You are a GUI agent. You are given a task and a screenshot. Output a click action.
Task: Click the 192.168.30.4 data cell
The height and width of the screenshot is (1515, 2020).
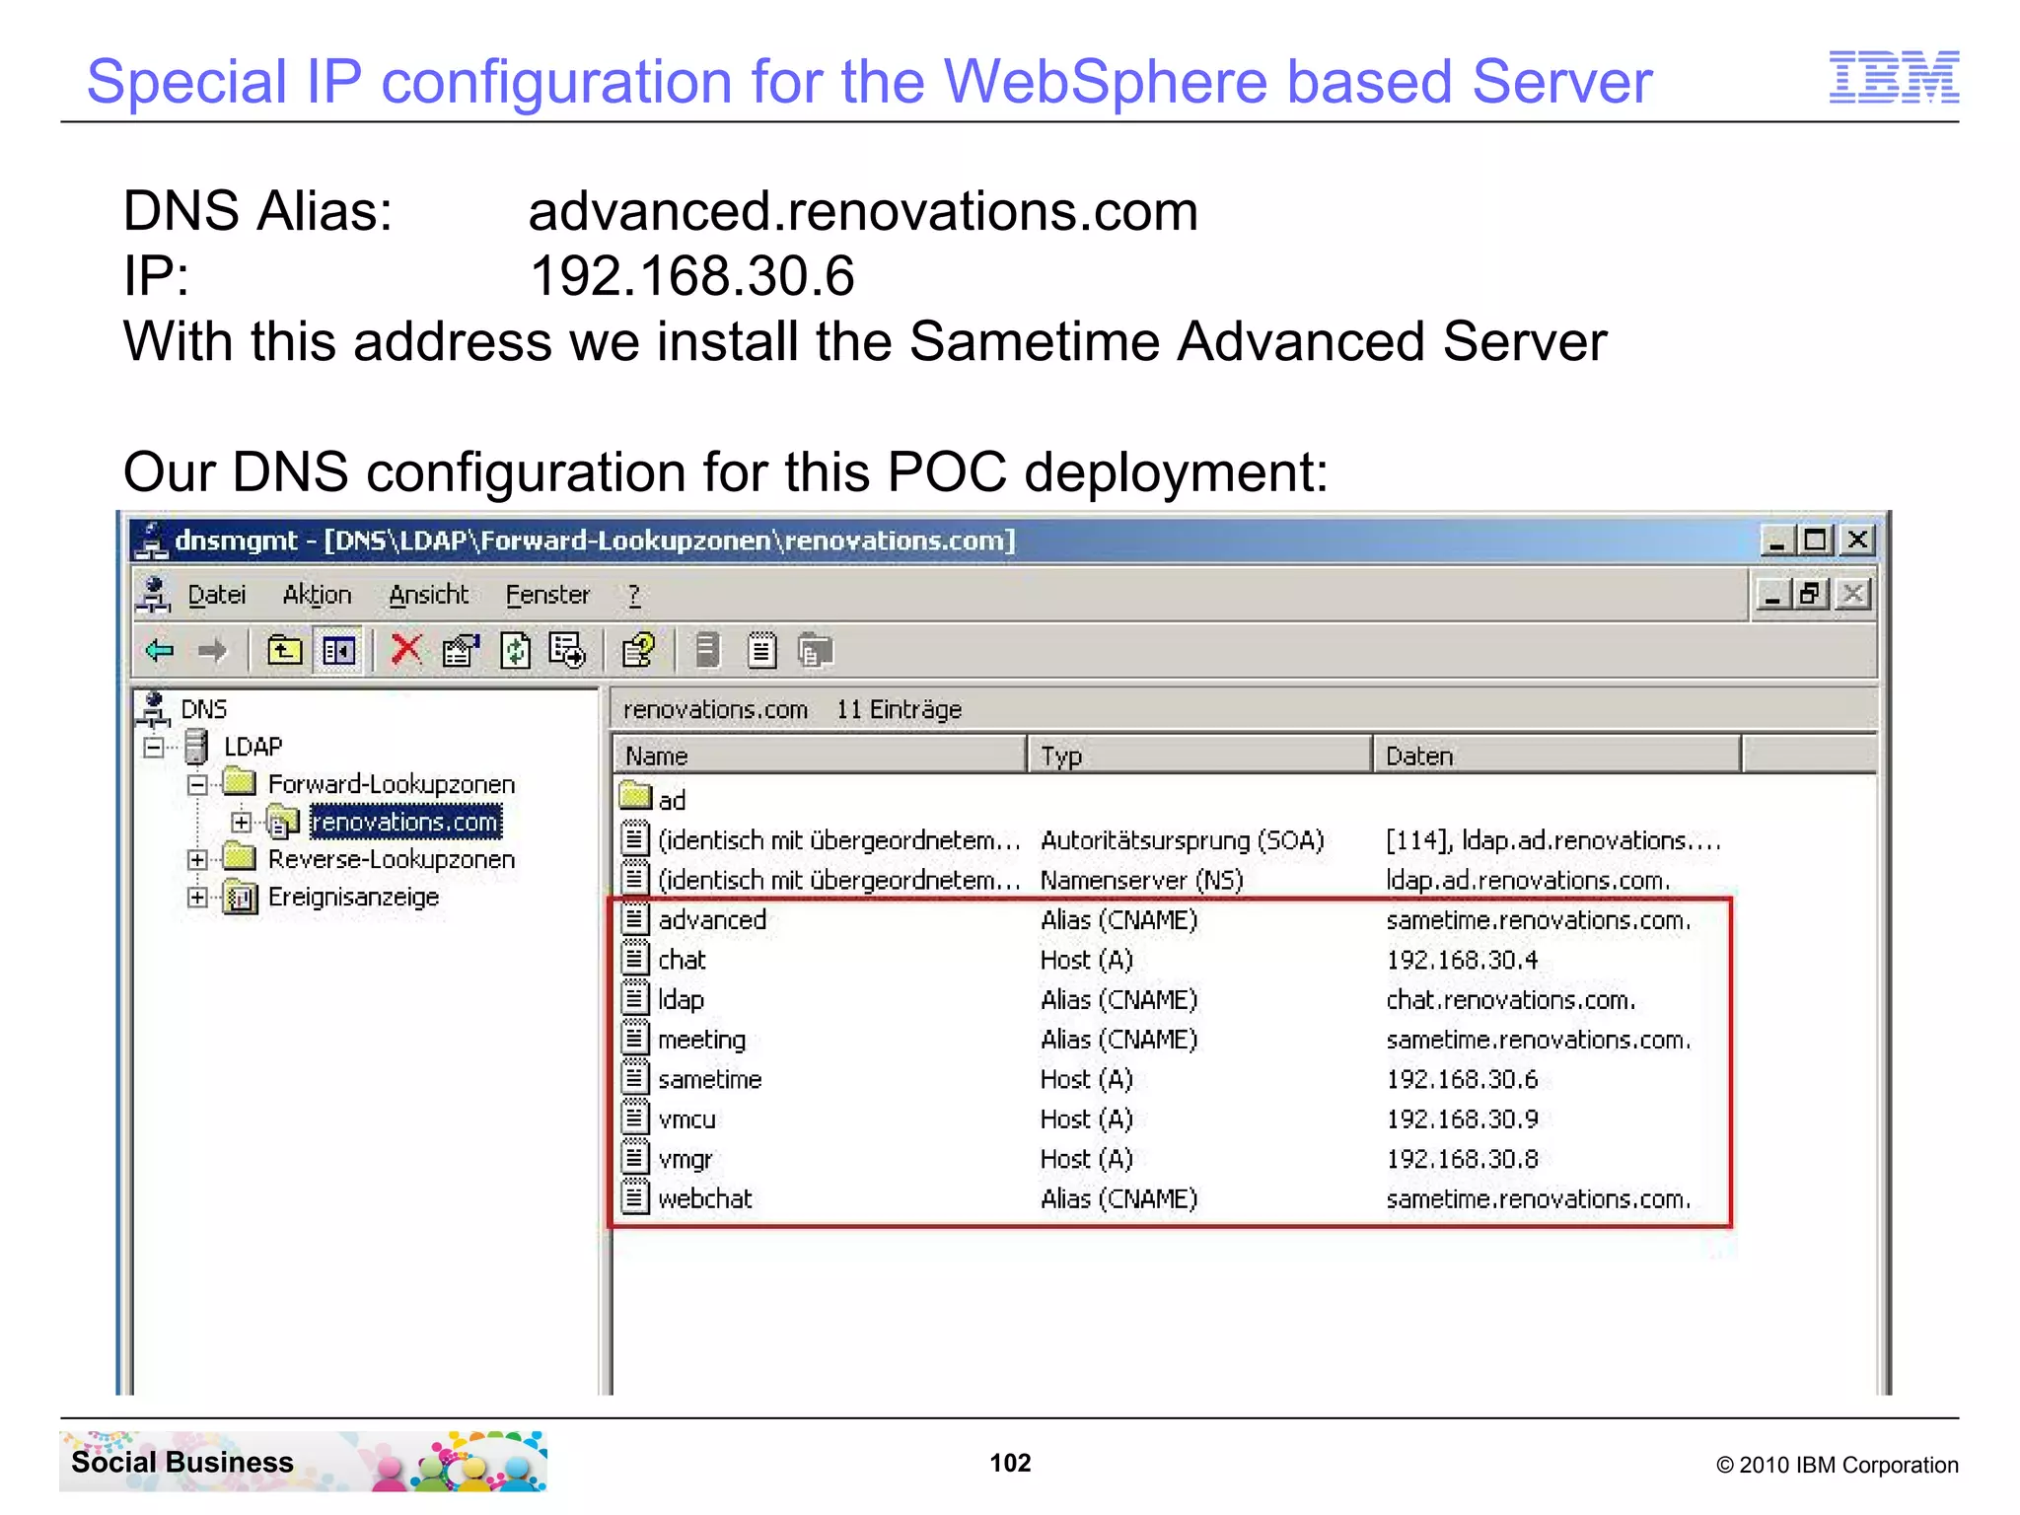(x=1462, y=960)
